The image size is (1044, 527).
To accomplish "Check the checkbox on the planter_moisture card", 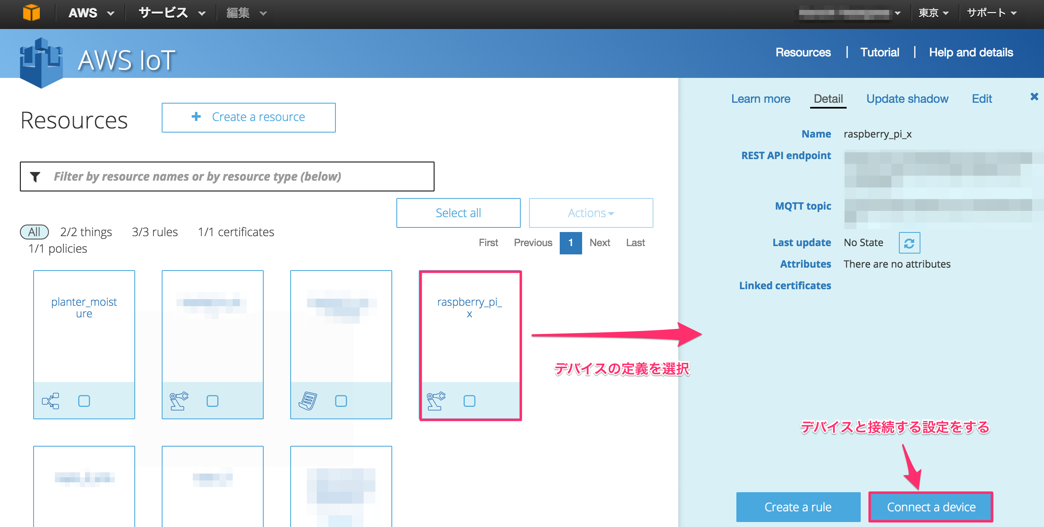I will pos(84,400).
